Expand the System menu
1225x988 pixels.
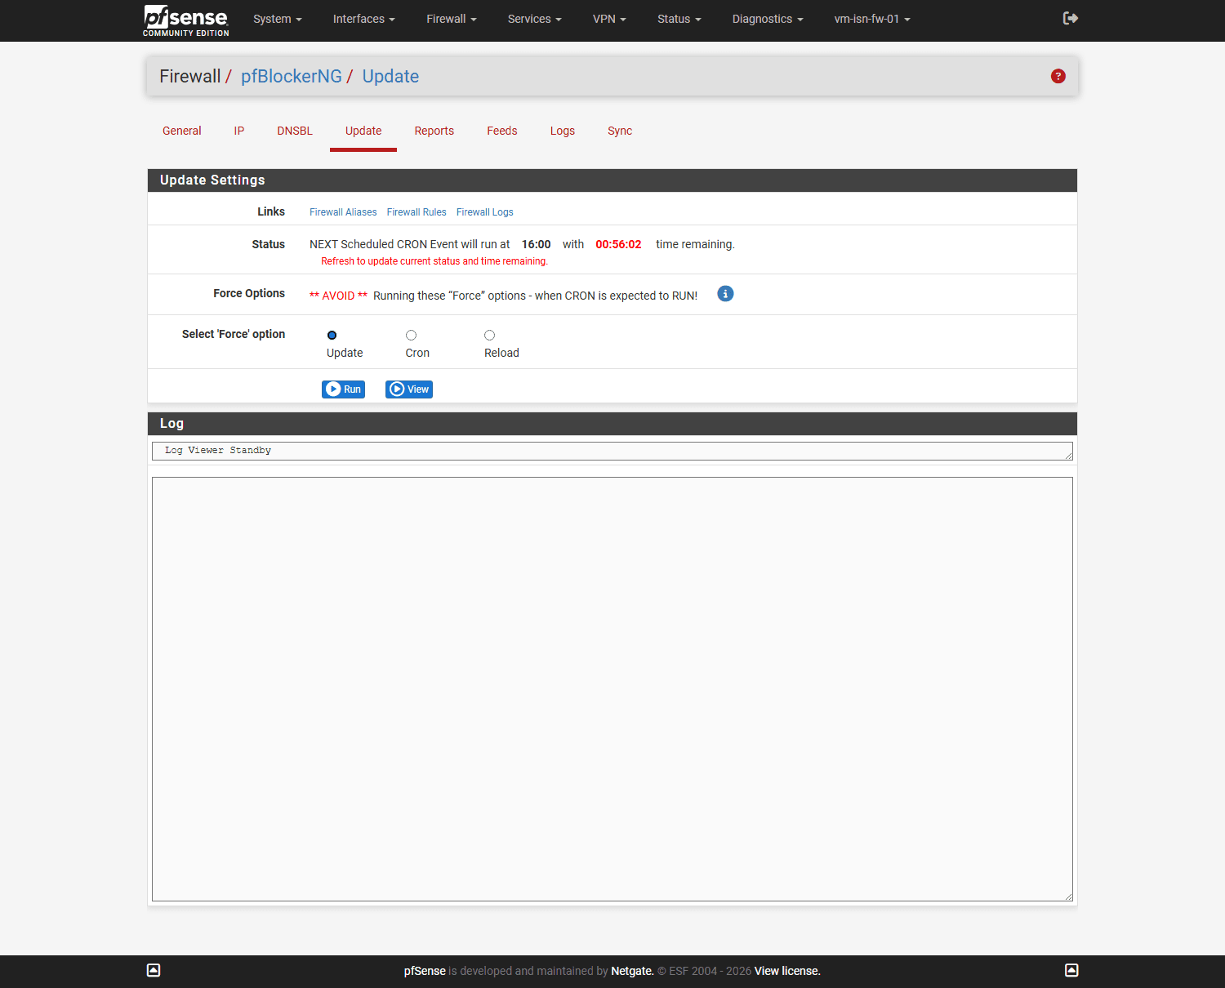pos(278,19)
